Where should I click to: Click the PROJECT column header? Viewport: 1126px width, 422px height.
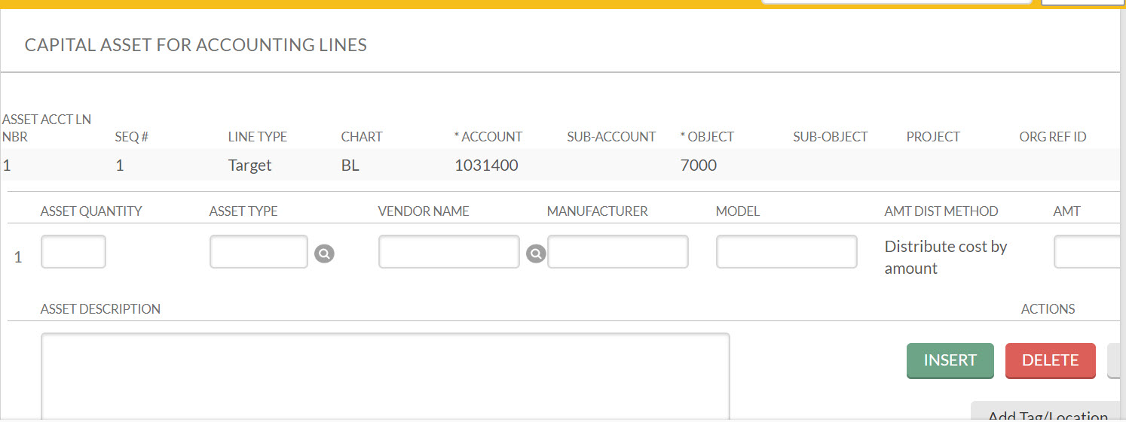tap(933, 137)
